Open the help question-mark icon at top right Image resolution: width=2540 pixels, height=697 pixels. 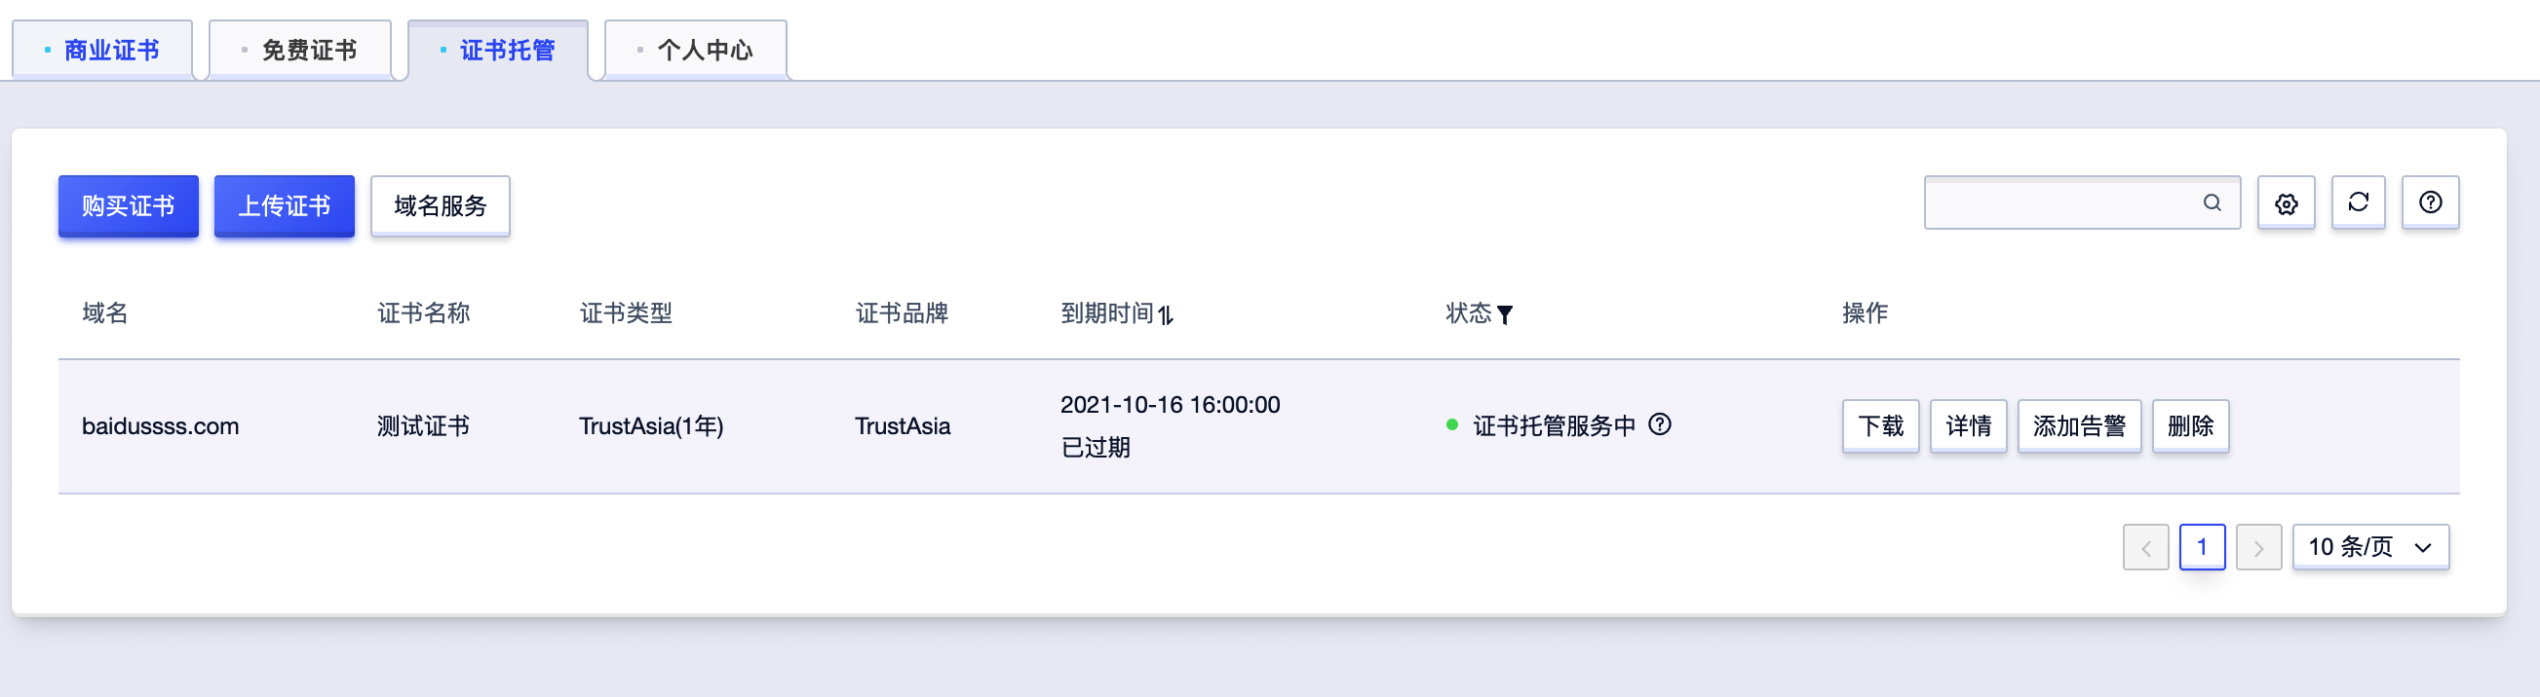click(x=2430, y=202)
